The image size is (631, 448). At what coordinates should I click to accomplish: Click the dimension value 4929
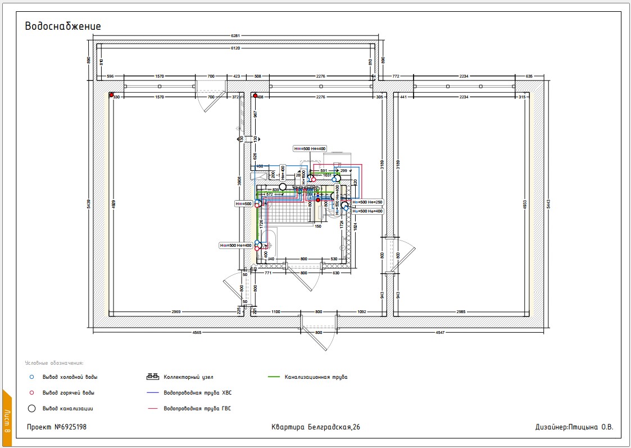tap(114, 203)
